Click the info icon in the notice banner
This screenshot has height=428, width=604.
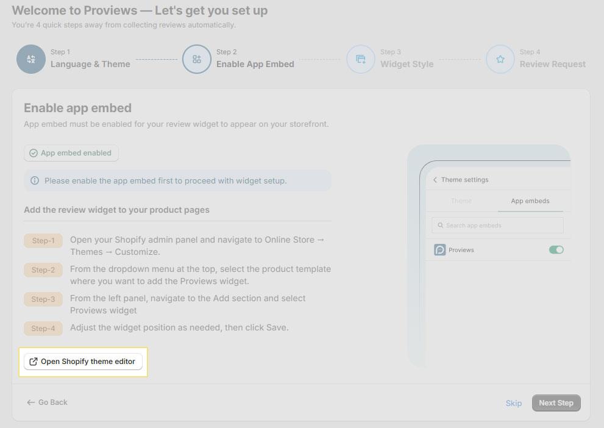click(35, 180)
